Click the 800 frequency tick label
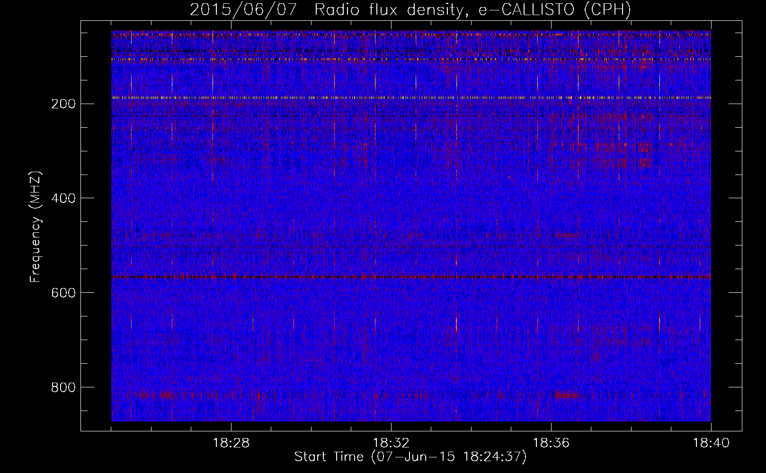 pyautogui.click(x=63, y=387)
